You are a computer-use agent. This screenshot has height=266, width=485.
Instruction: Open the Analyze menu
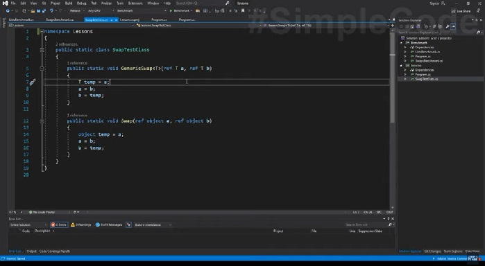pos(106,3)
